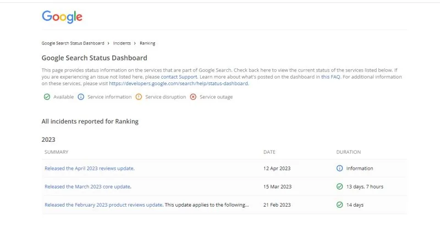This screenshot has height=227, width=440.
Task: Click the green Available legend icon
Action: pos(47,97)
